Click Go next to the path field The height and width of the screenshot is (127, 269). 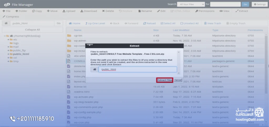click(59, 23)
